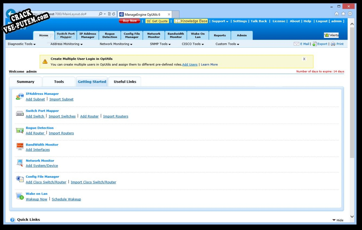Expand the SNMP Tools menu
The height and width of the screenshot is (230, 362).
160,44
